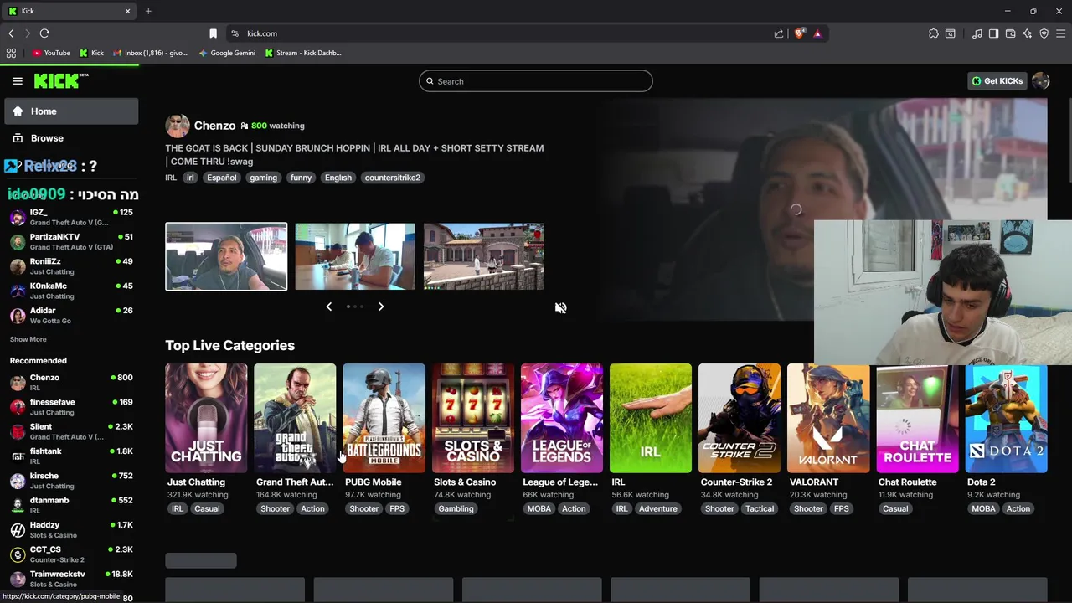Image resolution: width=1072 pixels, height=603 pixels.
Task: Open the Dota 2 category card
Action: pos(1006,418)
